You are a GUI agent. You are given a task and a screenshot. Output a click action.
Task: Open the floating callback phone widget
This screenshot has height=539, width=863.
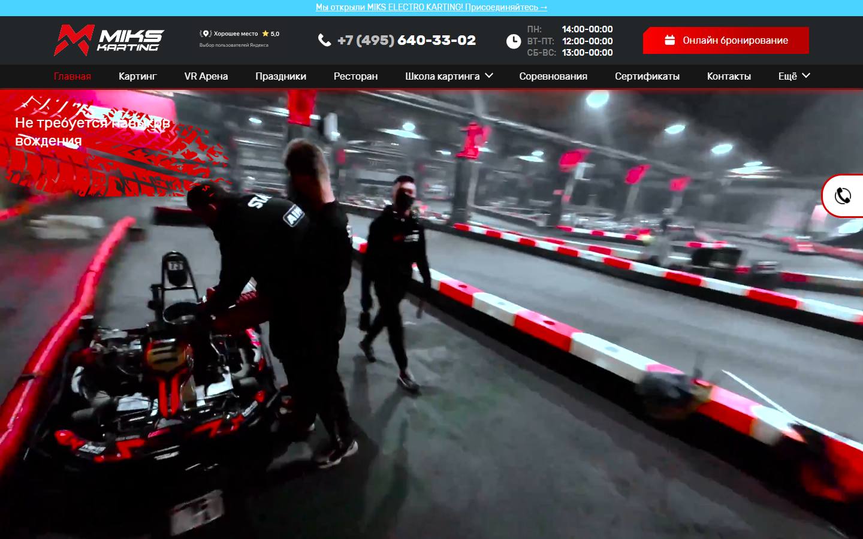pyautogui.click(x=843, y=196)
